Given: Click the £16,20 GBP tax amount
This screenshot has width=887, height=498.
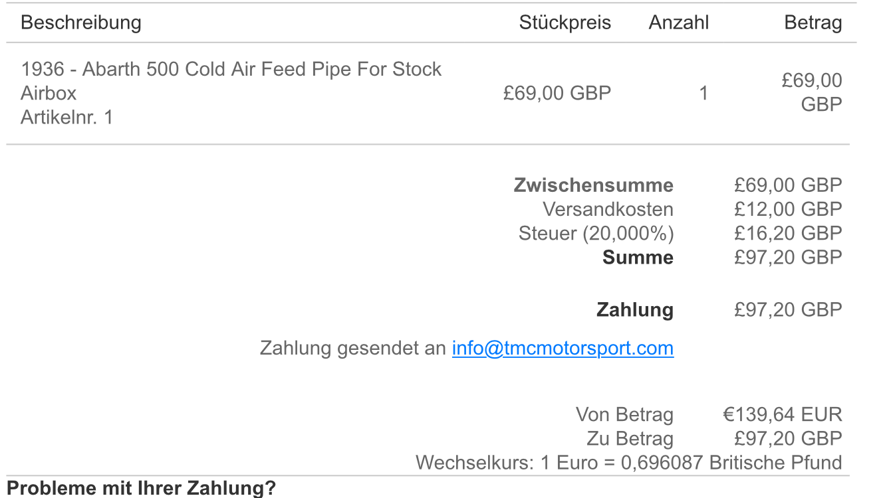Looking at the screenshot, I should (787, 233).
